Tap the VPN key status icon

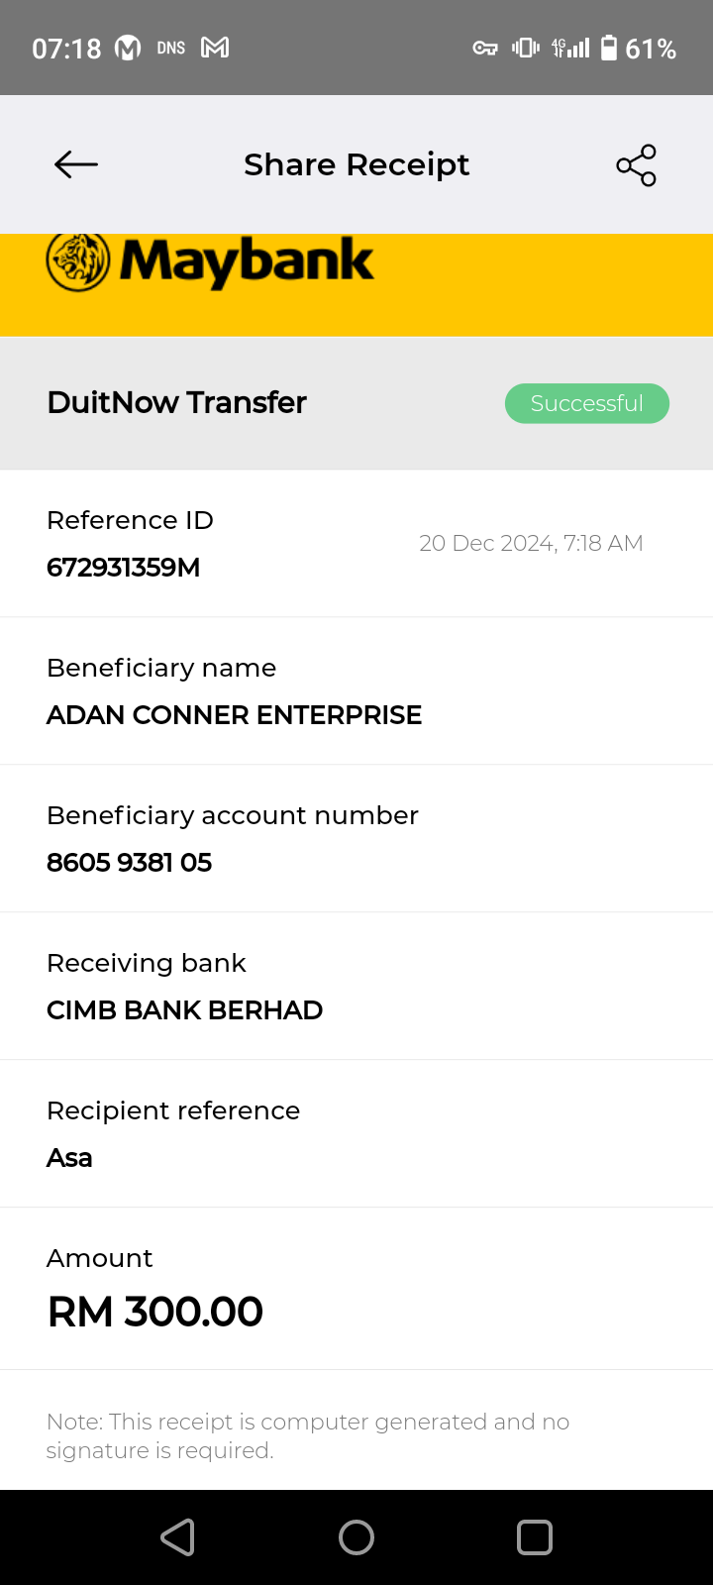coord(485,48)
